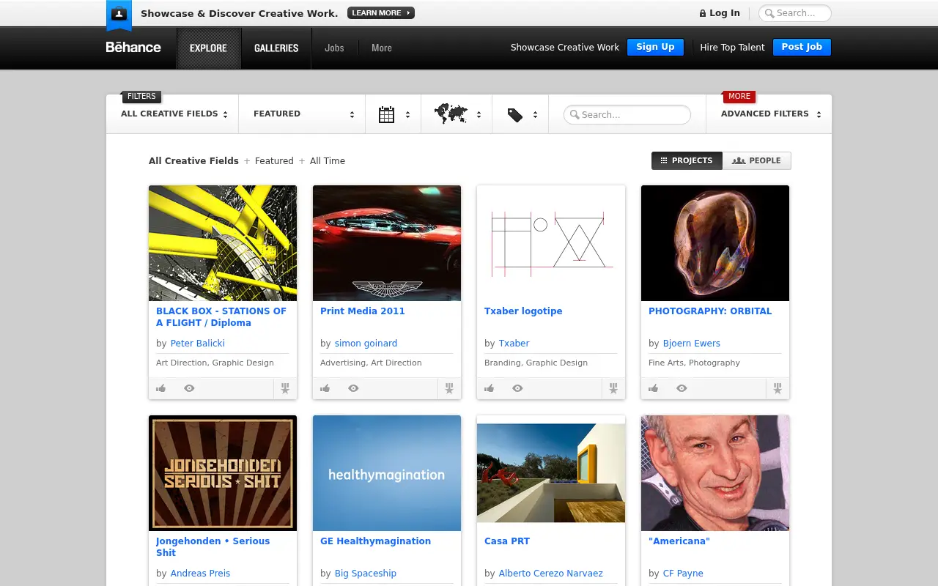938x586 pixels.
Task: Click ribbon badge icon on BLACK BOX card
Action: tap(285, 389)
